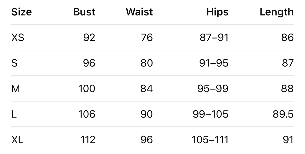Select the S size row label
This screenshot has height=154, width=305.
[14, 63]
